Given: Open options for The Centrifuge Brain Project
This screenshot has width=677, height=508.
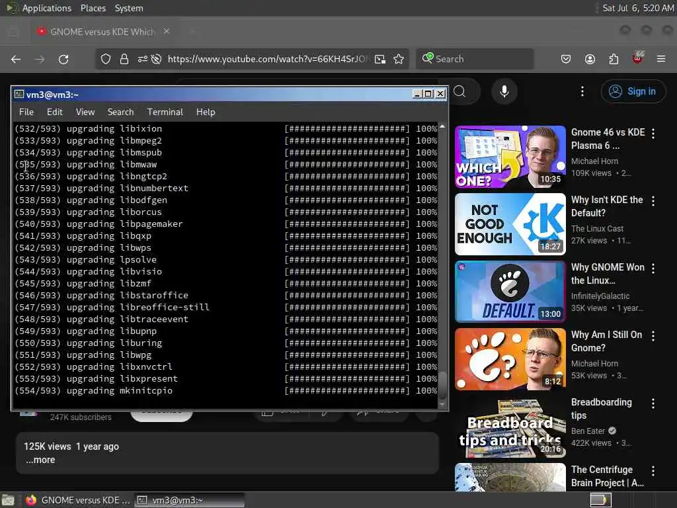Looking at the screenshot, I should tap(653, 470).
